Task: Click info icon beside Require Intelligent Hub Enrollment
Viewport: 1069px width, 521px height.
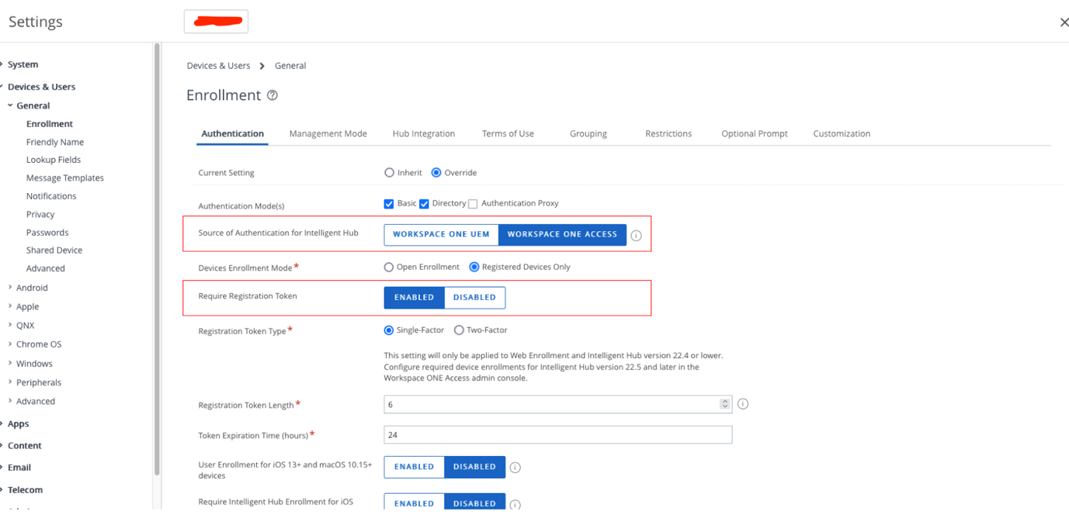Action: [x=515, y=505]
